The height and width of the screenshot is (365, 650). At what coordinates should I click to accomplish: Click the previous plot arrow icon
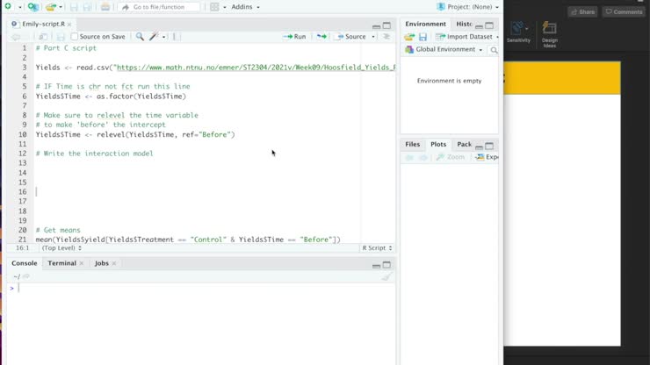click(x=409, y=157)
